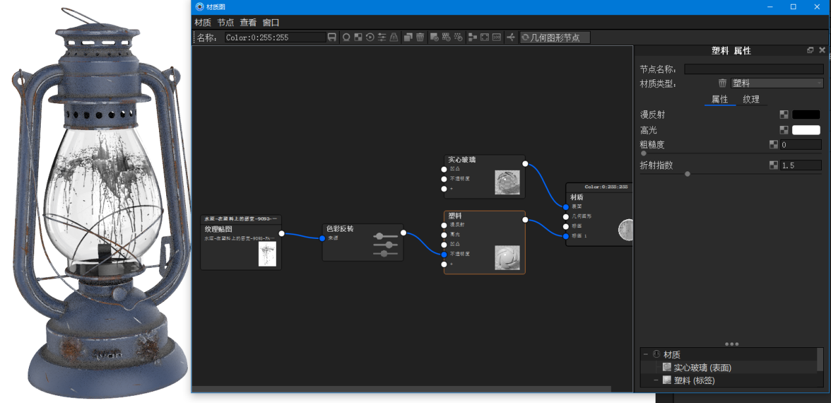
Task: Click the 折射指数 value field showing 1.5
Action: coord(801,165)
